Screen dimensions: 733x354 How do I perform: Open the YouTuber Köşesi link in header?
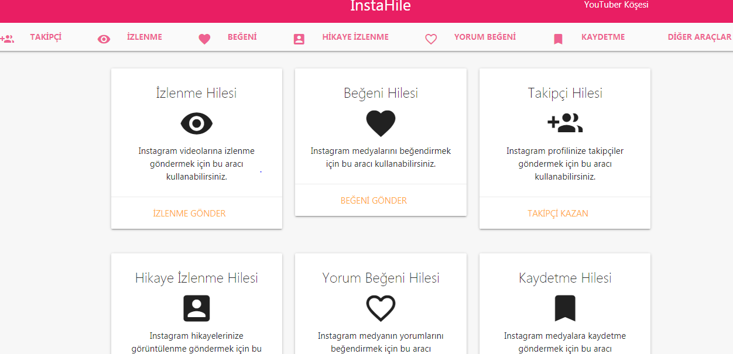pos(616,5)
